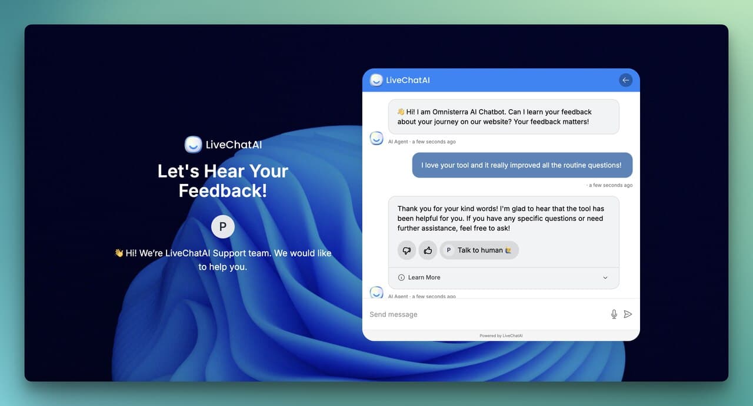This screenshot has height=406, width=753.
Task: Click the back arrow in chat header
Action: (625, 80)
